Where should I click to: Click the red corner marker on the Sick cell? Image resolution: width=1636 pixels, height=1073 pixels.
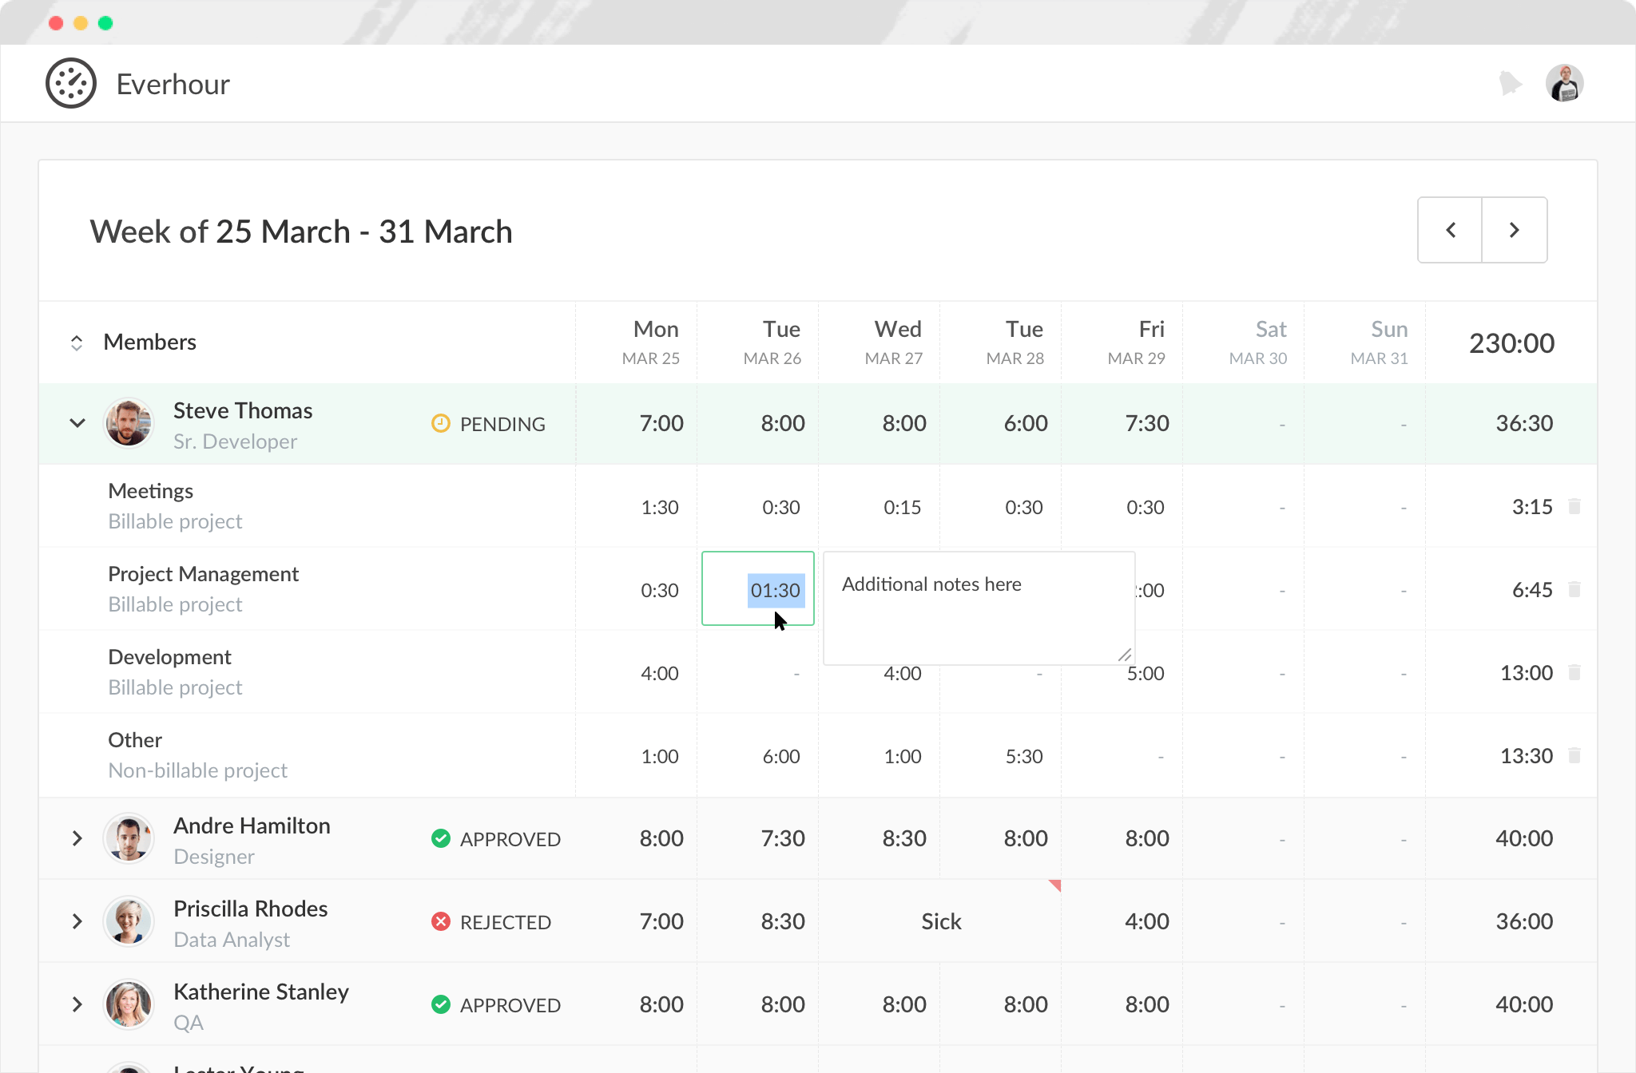[1055, 885]
